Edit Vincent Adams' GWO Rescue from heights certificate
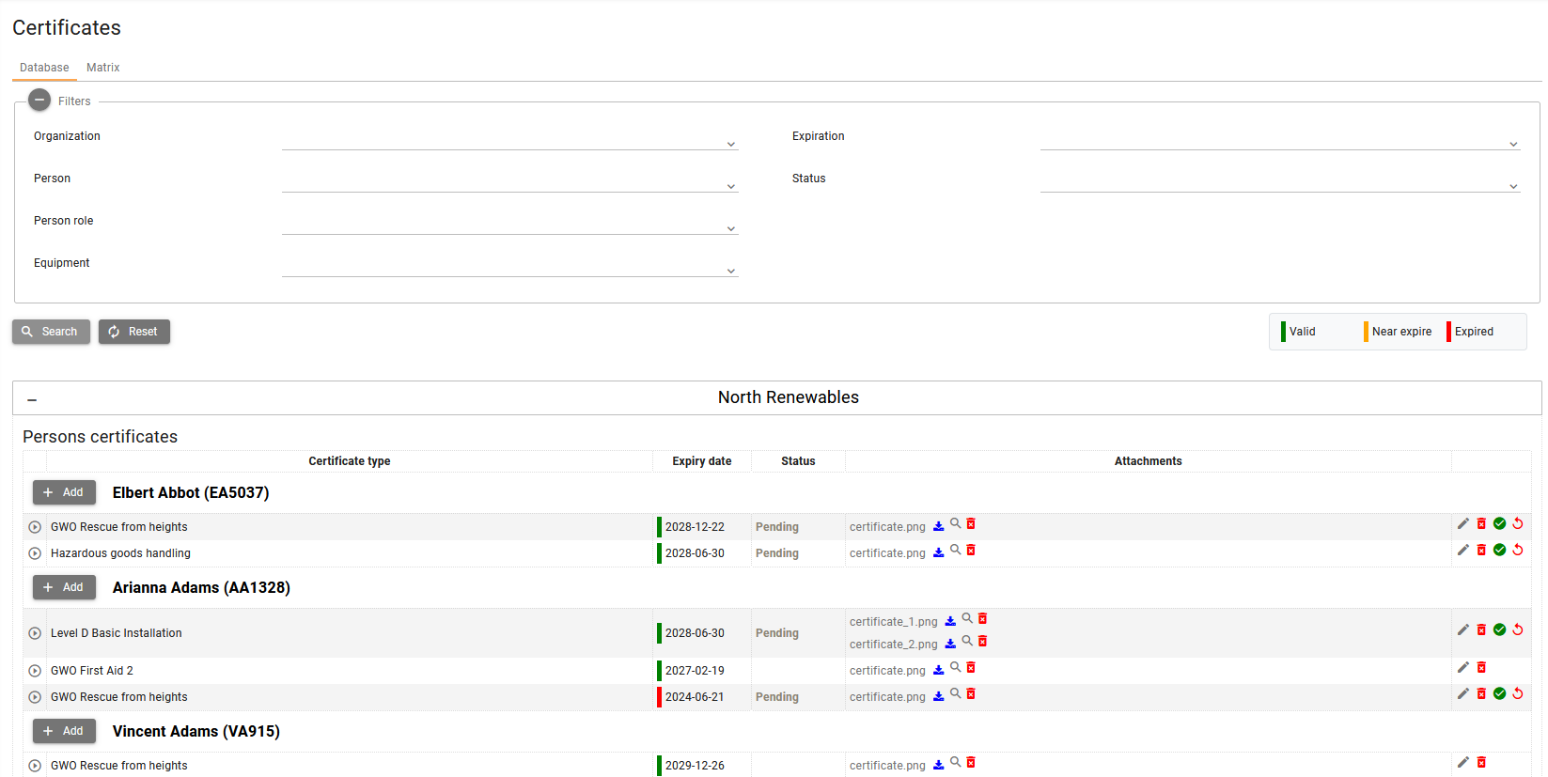1548x777 pixels. tap(1462, 762)
